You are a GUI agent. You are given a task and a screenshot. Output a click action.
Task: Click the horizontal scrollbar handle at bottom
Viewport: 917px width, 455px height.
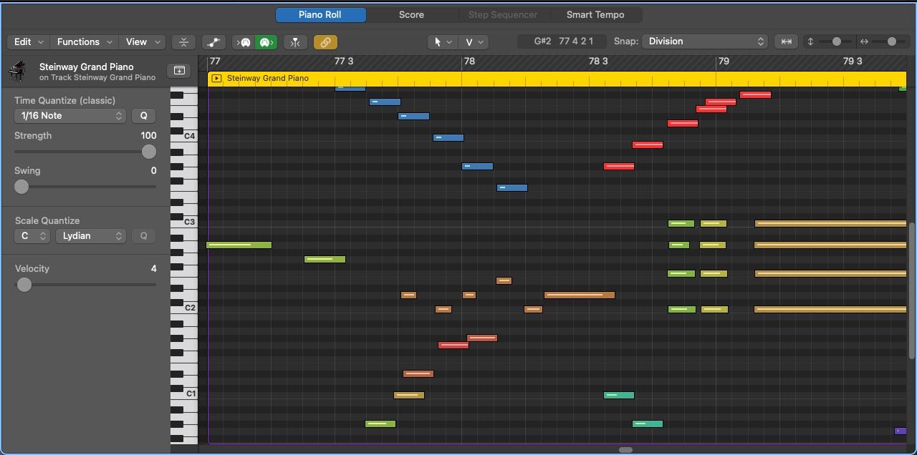click(625, 450)
